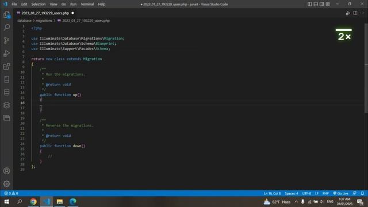Select the 2023_01_27_193229_users.php editor tab
368x207 pixels.
coord(45,13)
